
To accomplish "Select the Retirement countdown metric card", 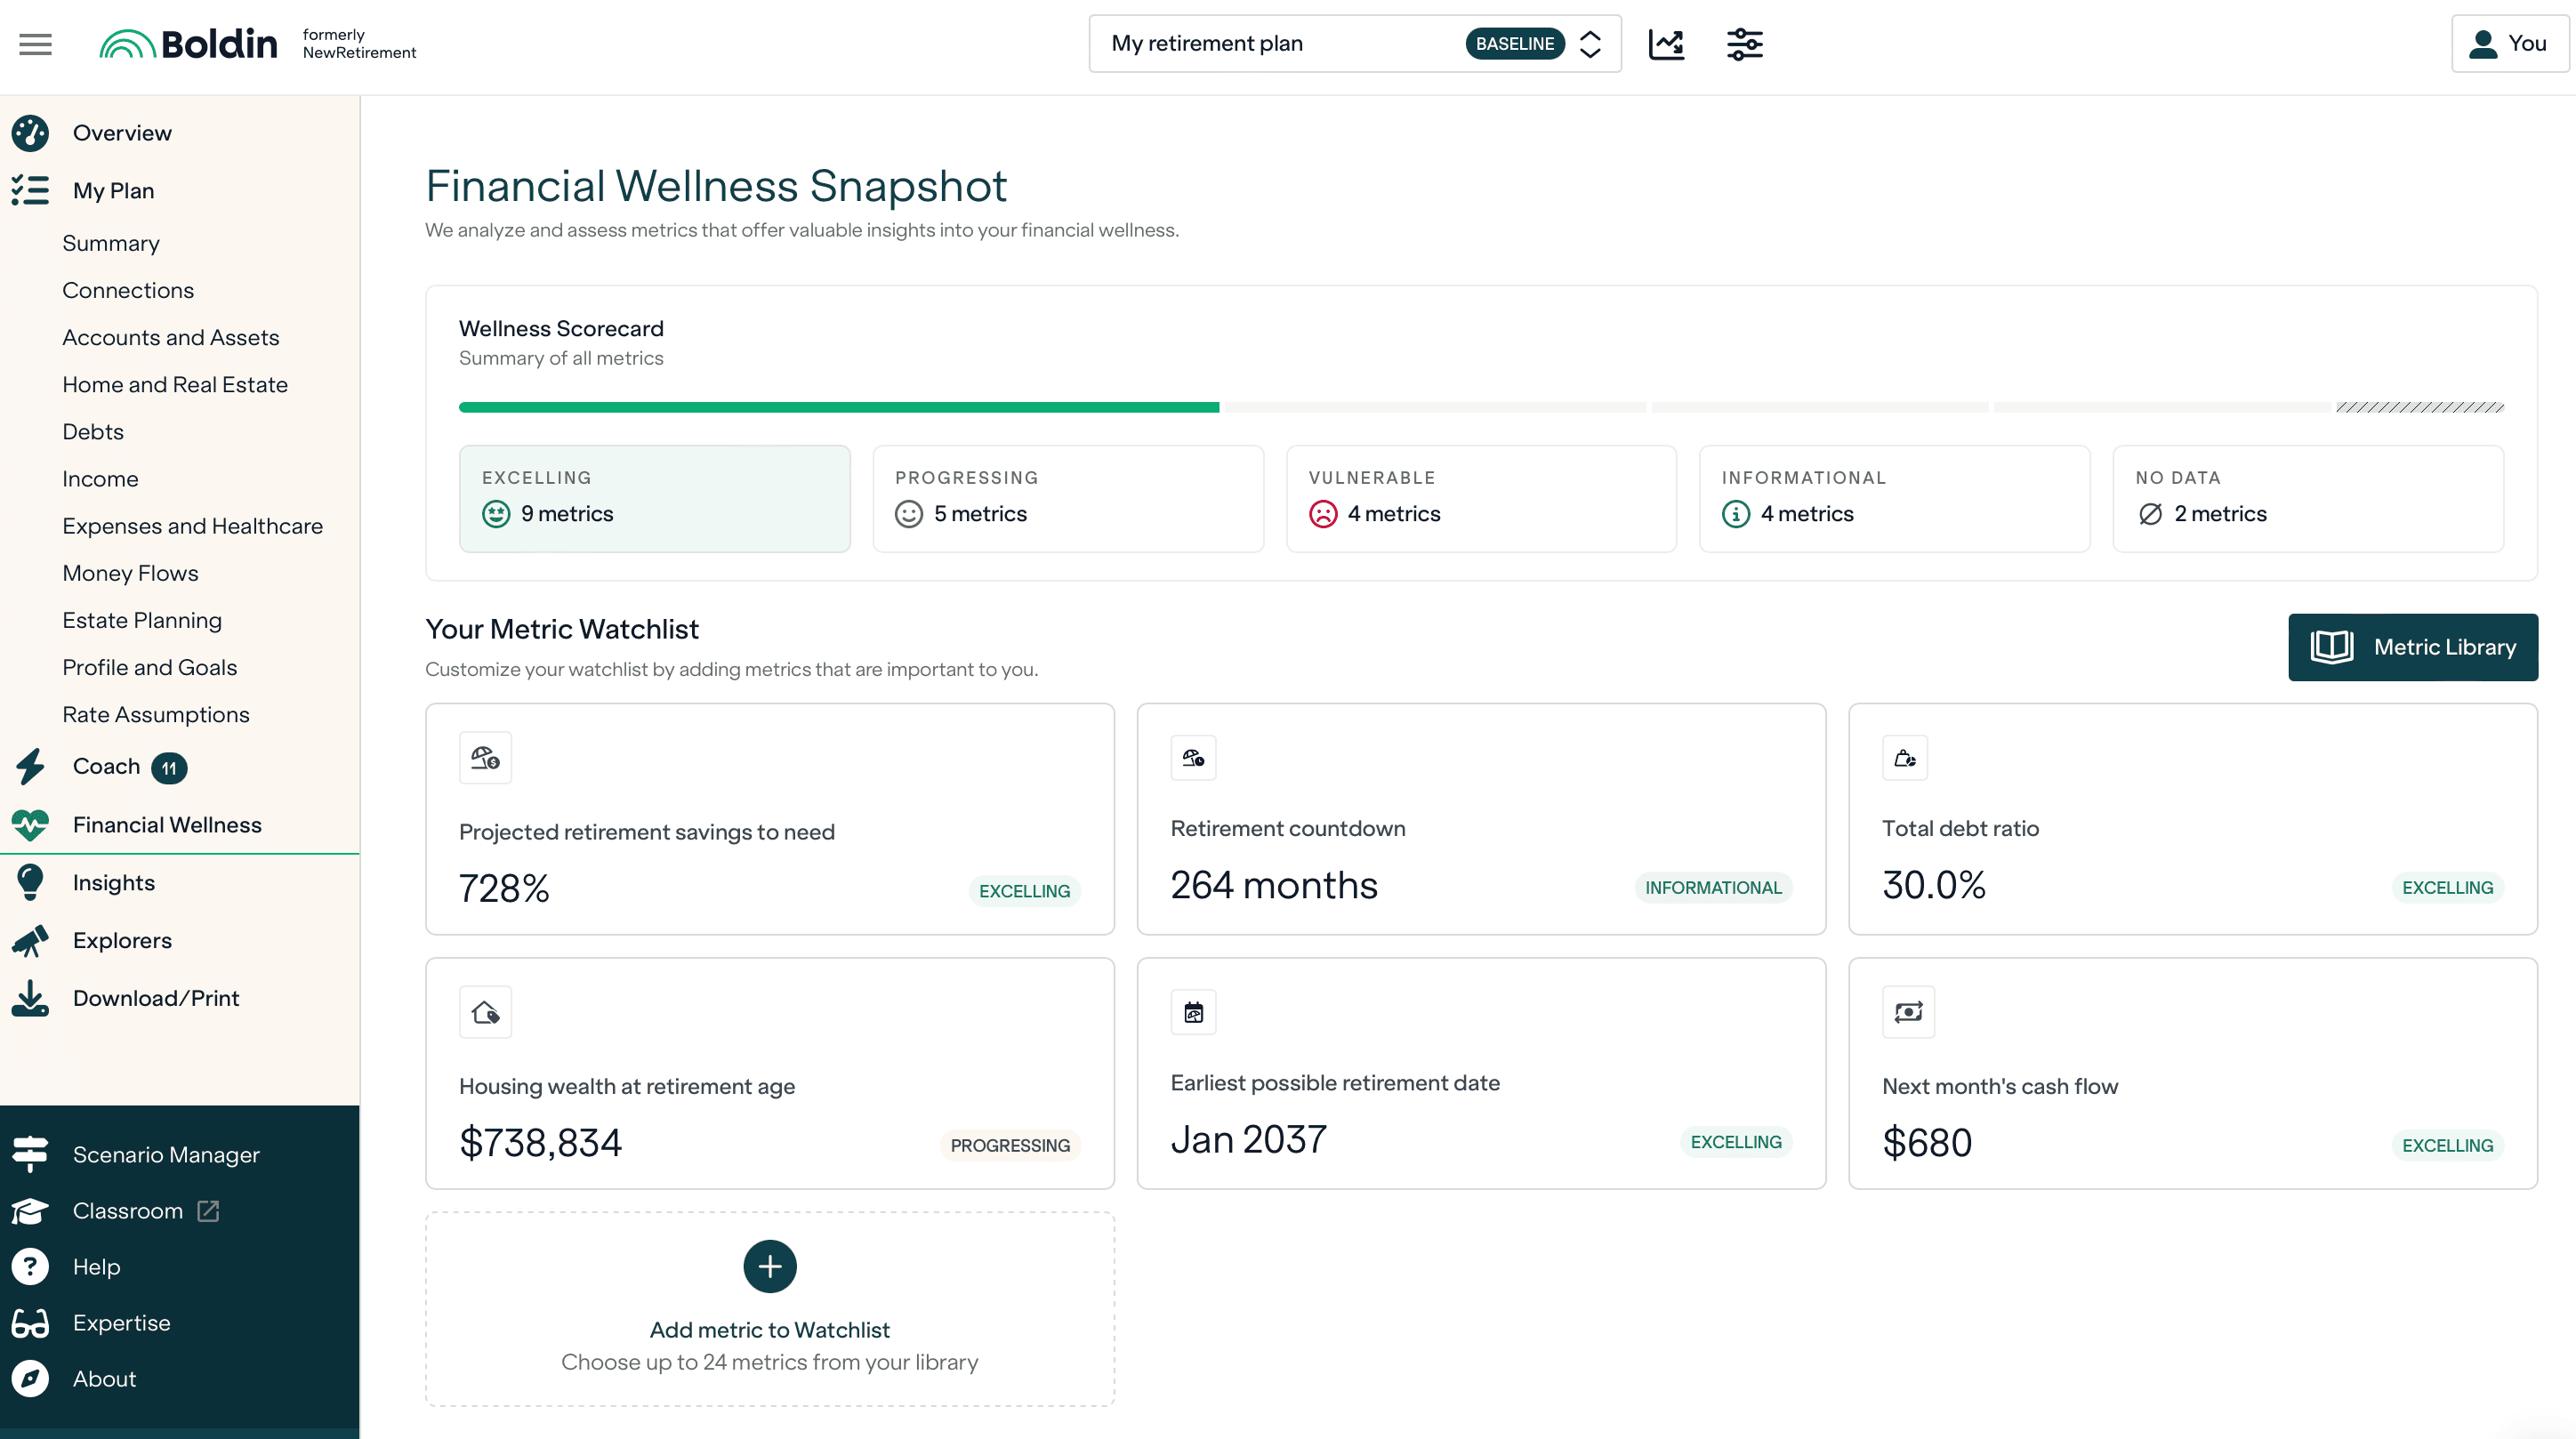I will 1481,819.
